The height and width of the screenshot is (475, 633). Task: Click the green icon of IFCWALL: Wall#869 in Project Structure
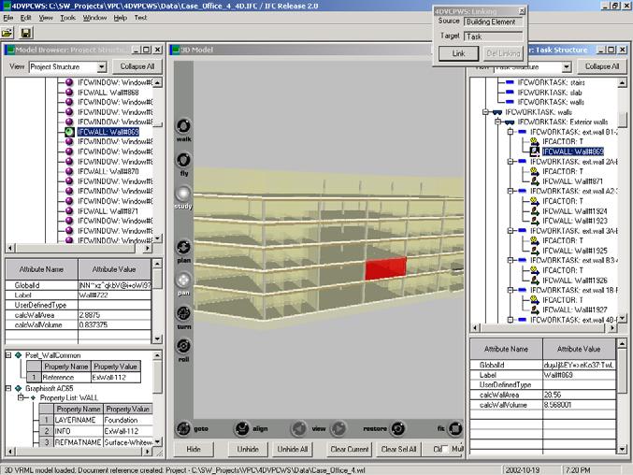(69, 132)
